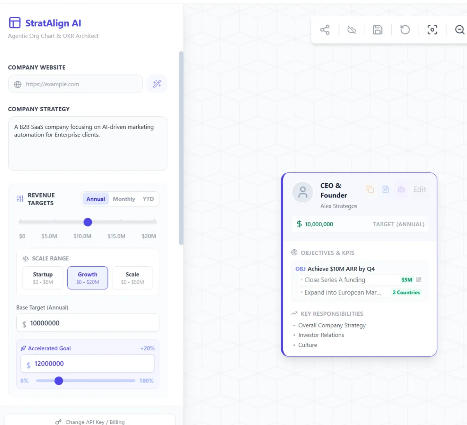This screenshot has width=467, height=425.
Task: Click the robot agent icon on CEO card
Action: [401, 189]
